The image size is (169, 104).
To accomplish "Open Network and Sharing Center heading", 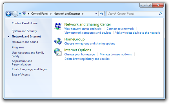I will pyautogui.click(x=88, y=24).
